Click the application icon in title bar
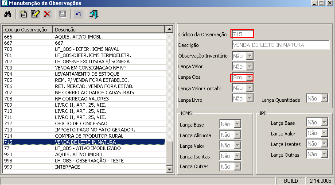Viewport: 335px width, 185px height. click(4, 4)
